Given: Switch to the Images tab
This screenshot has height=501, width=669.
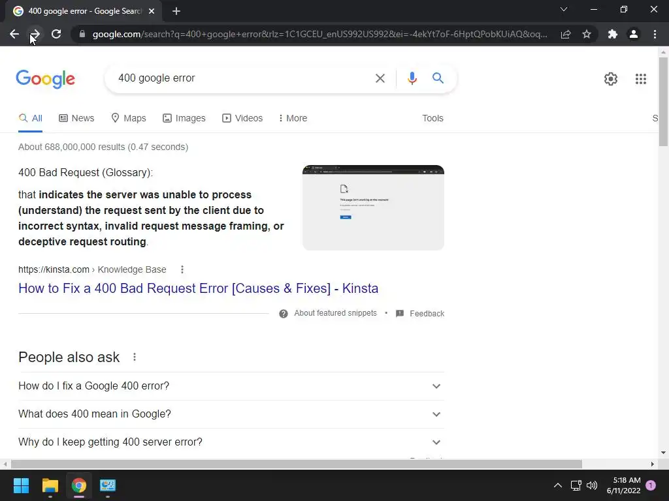Looking at the screenshot, I should (x=184, y=118).
